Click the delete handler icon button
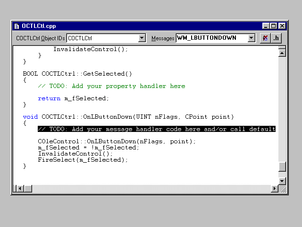 coord(266,38)
